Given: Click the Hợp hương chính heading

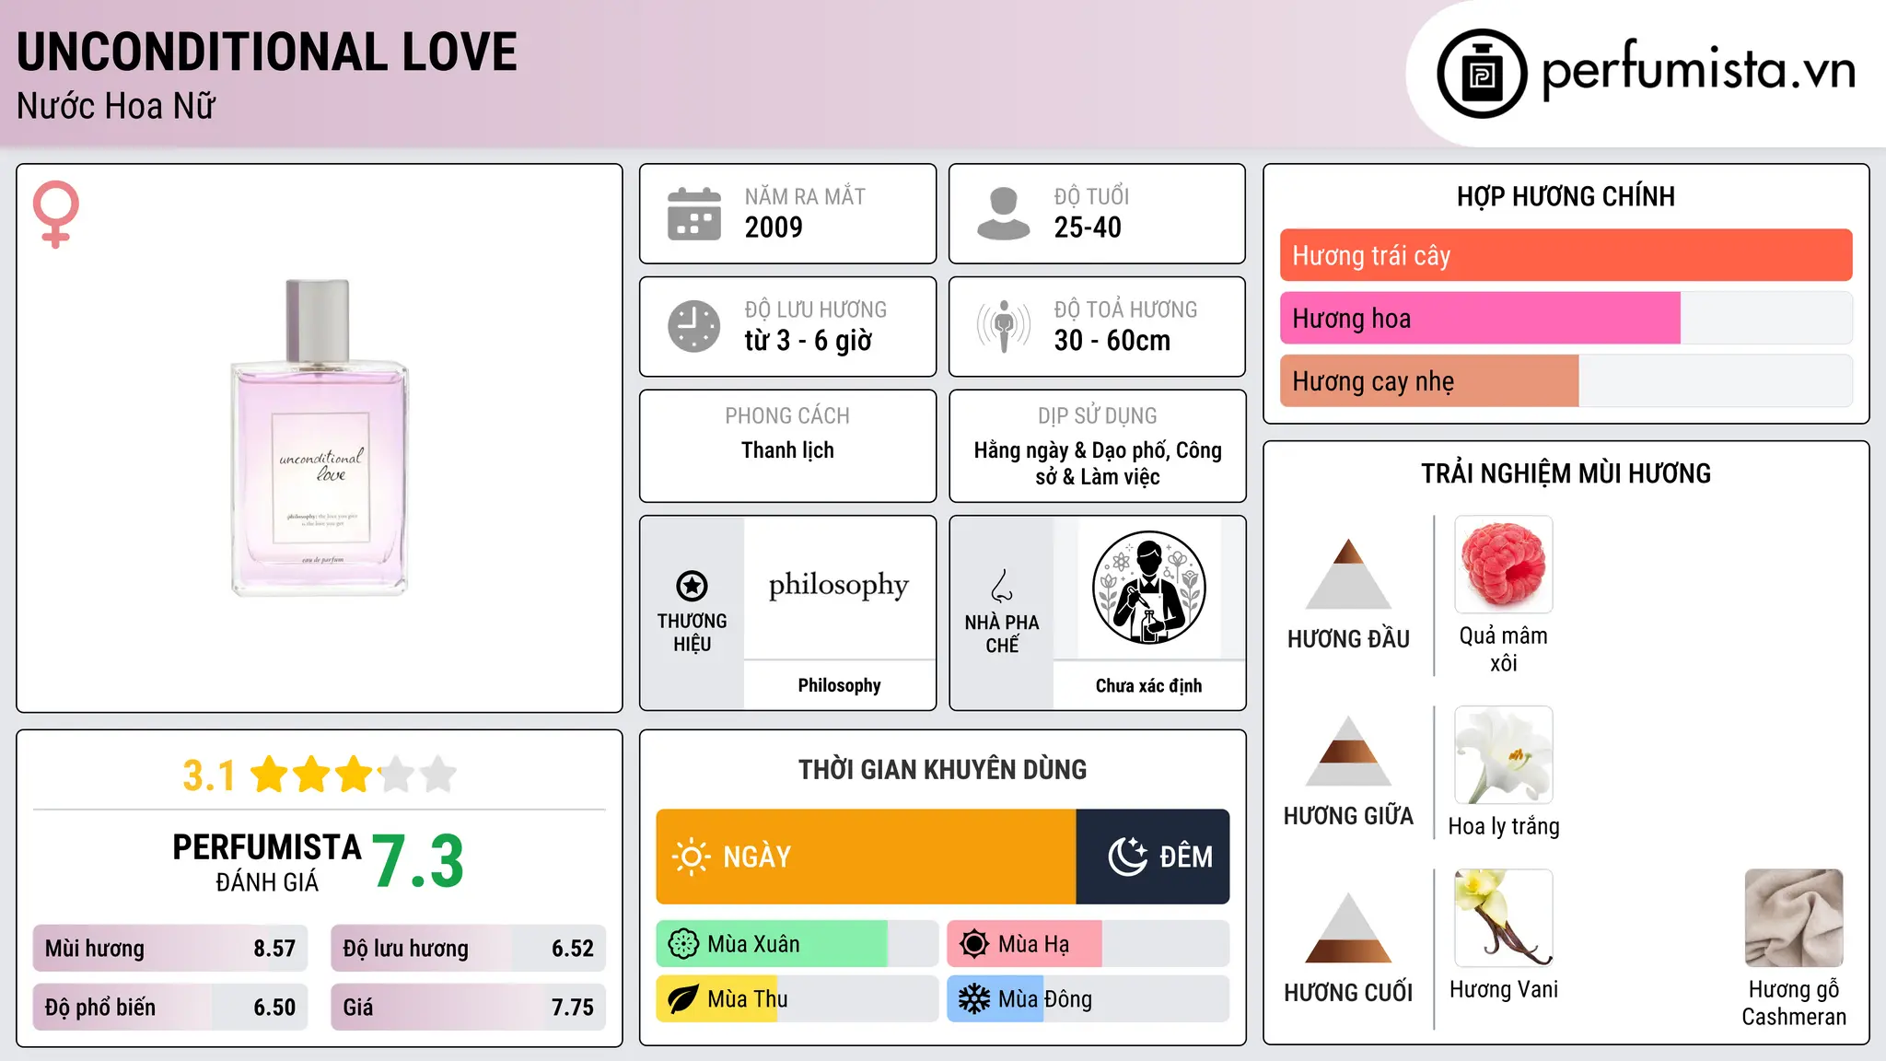Looking at the screenshot, I should pos(1566,196).
